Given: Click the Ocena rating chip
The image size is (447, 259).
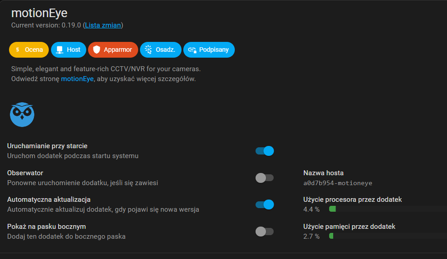Looking at the screenshot, I should pyautogui.click(x=29, y=50).
